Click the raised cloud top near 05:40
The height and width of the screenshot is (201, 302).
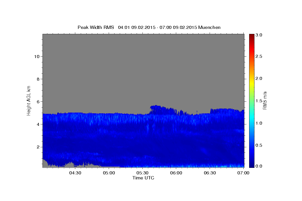[x=161, y=110]
